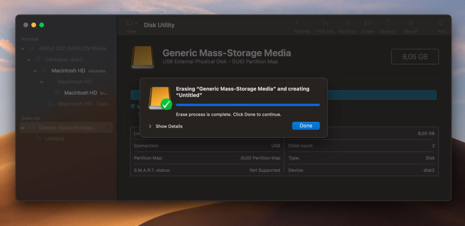465x226 pixels.
Task: Click the First Aid toolbar icon
Action: pos(325,23)
